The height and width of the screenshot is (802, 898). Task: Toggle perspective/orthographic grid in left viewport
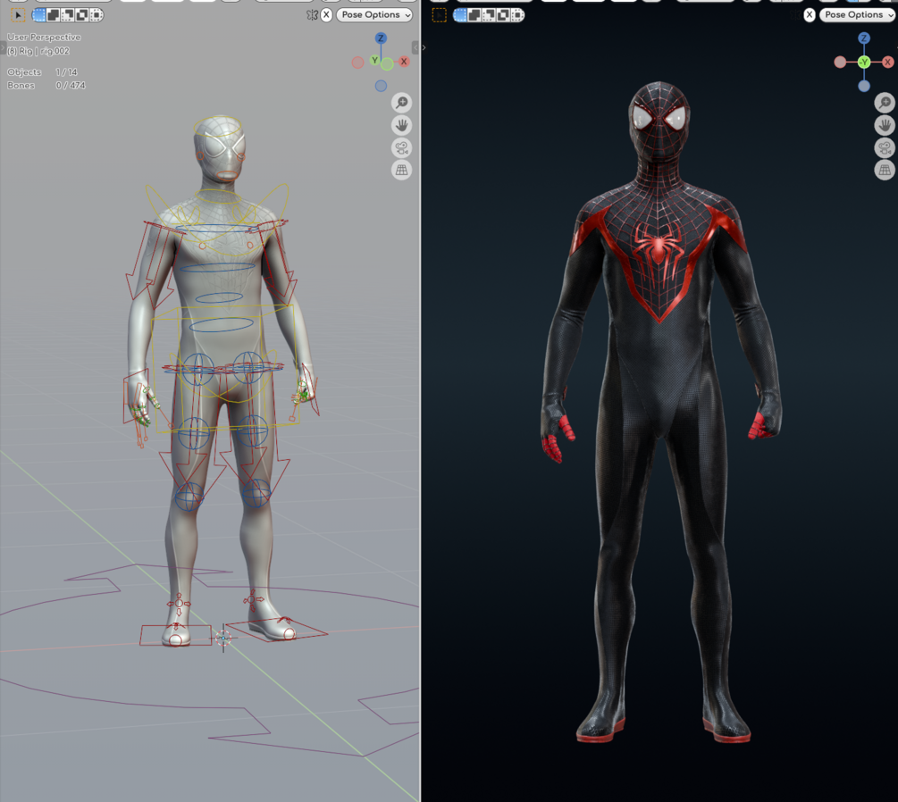pyautogui.click(x=402, y=170)
